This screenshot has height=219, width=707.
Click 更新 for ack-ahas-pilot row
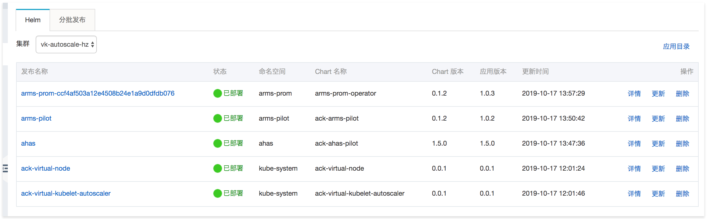coord(658,144)
